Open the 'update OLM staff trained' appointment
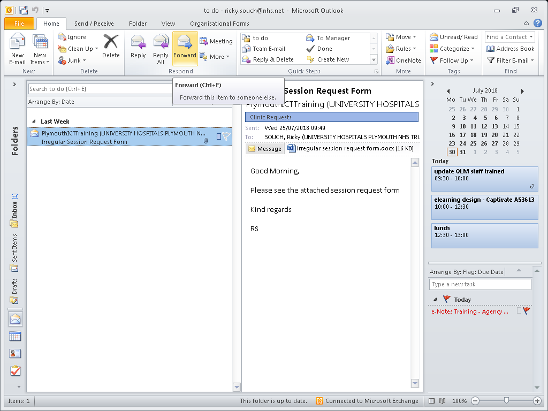Image resolution: width=548 pixels, height=411 pixels. pyautogui.click(x=484, y=179)
